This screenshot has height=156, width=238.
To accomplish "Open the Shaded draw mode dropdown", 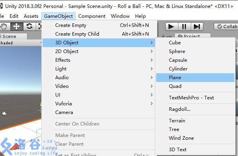I will click(21, 43).
